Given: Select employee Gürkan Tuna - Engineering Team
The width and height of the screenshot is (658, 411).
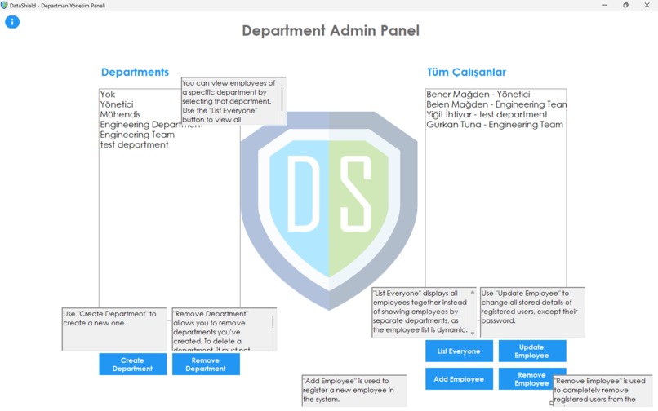Looking at the screenshot, I should click(495, 125).
